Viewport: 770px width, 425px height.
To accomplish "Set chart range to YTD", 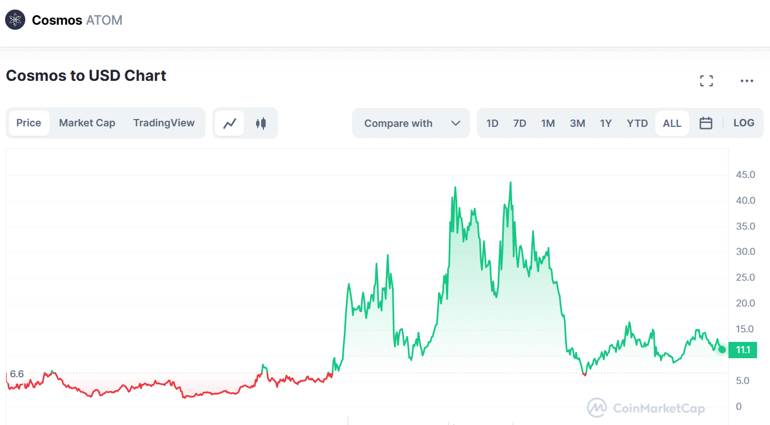I will pos(637,124).
